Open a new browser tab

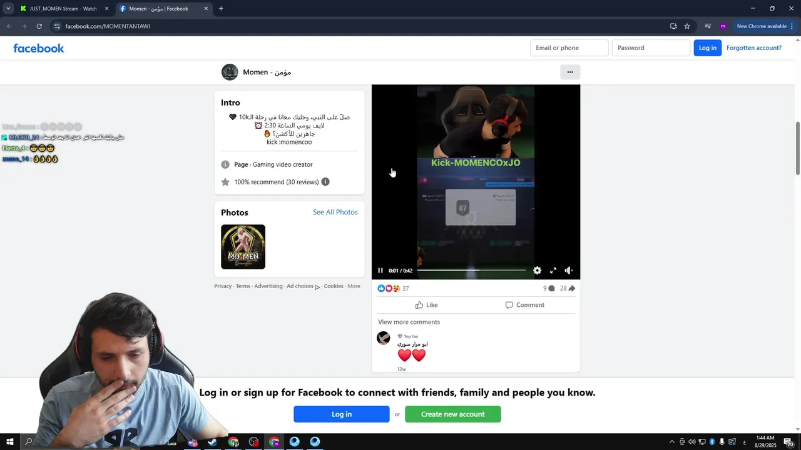point(221,9)
